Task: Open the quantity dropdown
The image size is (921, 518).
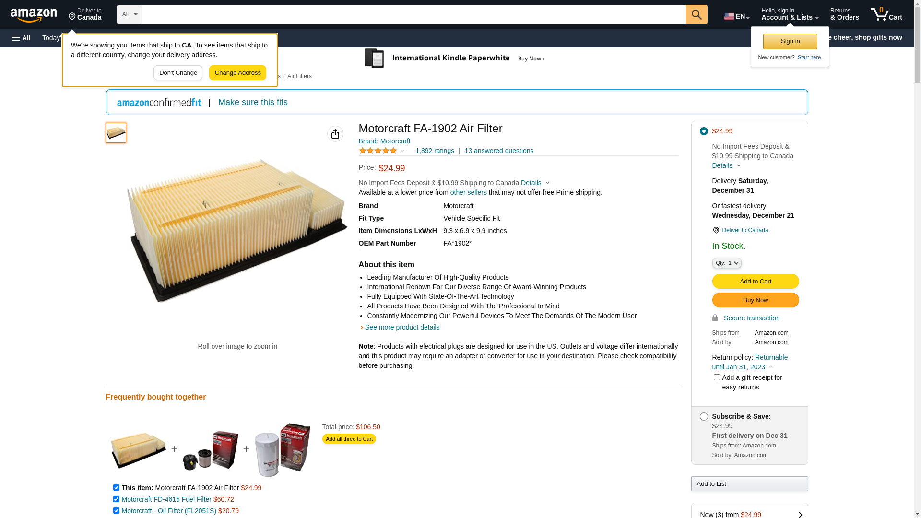Action: coord(727,263)
